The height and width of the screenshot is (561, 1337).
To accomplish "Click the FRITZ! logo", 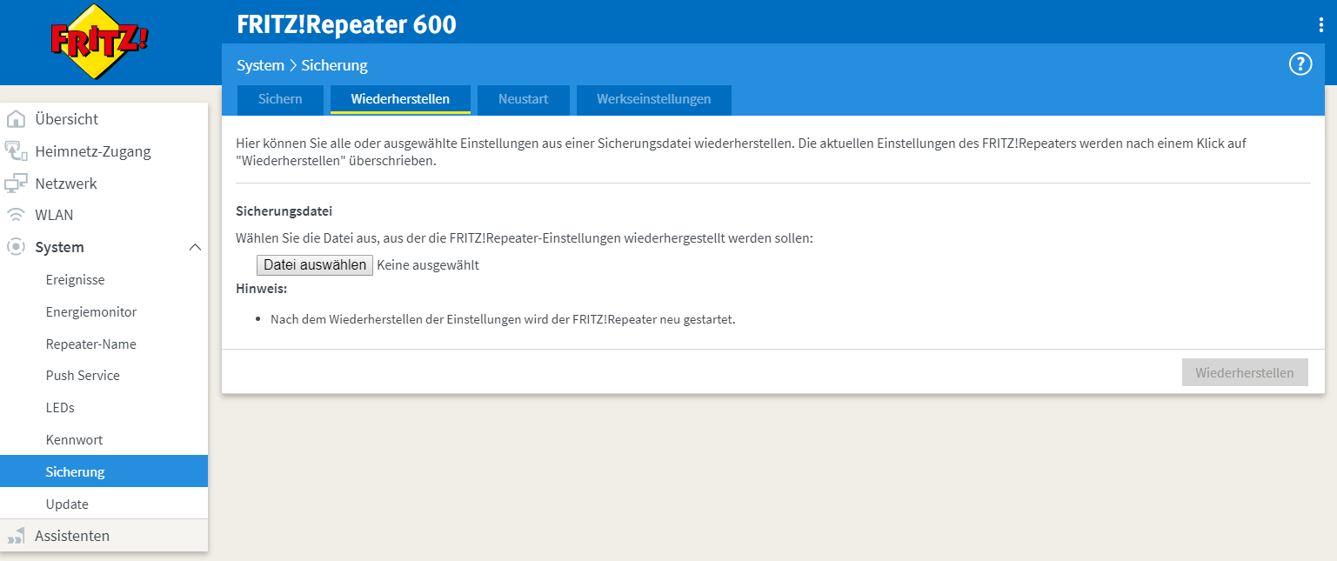I will 99,41.
